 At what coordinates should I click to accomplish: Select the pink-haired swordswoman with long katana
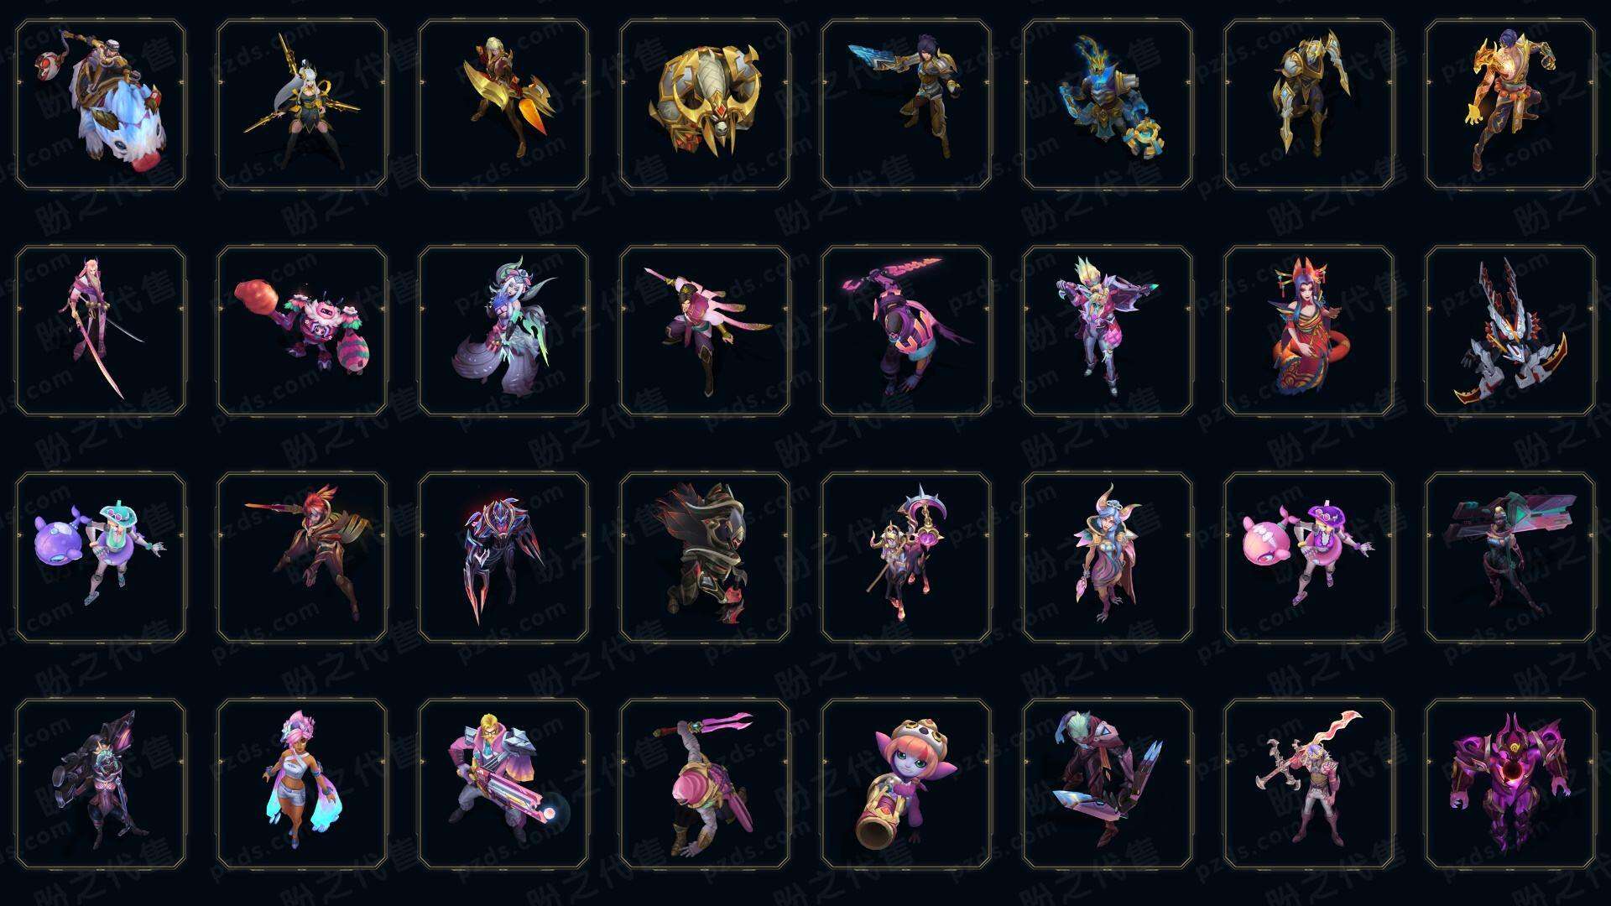pos(101,331)
